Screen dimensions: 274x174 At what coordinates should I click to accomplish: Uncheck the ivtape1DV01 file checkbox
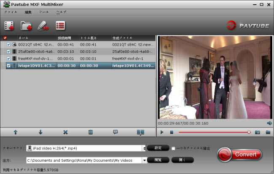coord(8,65)
